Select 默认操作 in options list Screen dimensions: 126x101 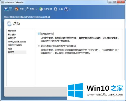tap(12, 35)
